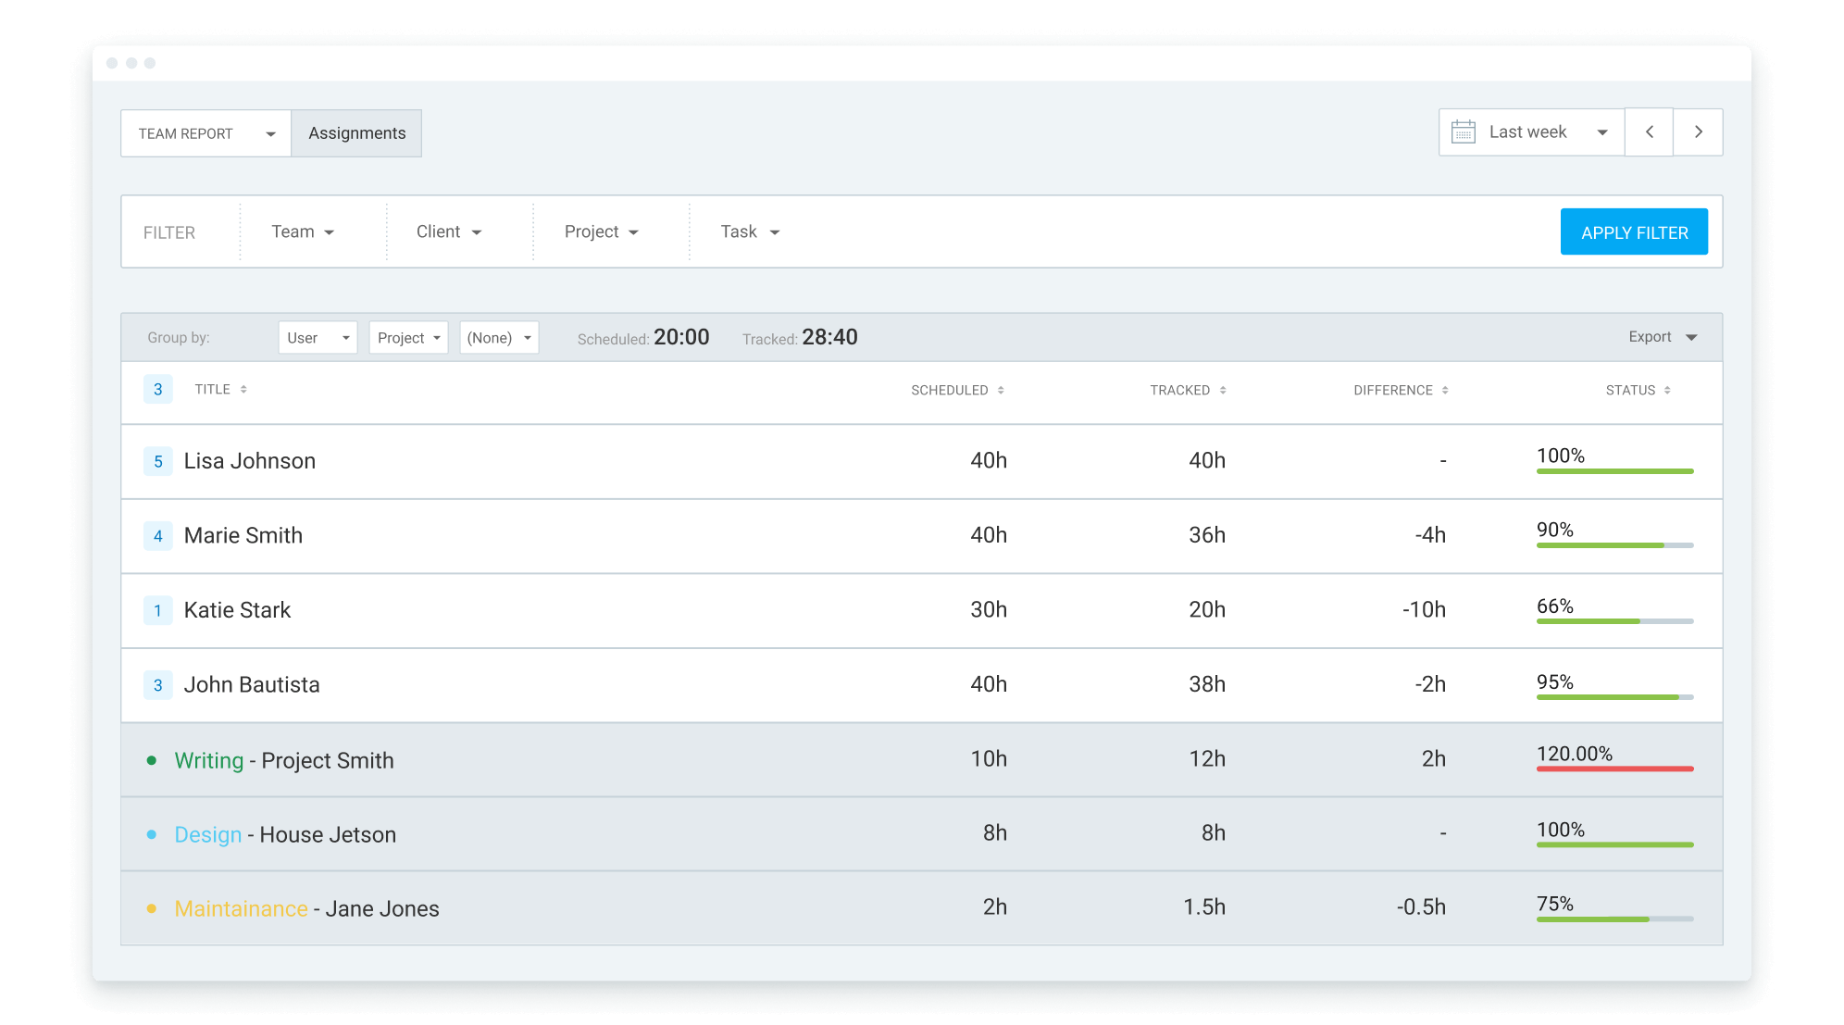Click Marie Smith's 90% status bar
Image resolution: width=1844 pixels, height=1025 pixels.
(1614, 545)
